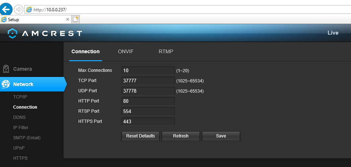Screen dimensions: 351x167
Task: Click the Setup tab favicon
Action: [4, 19]
